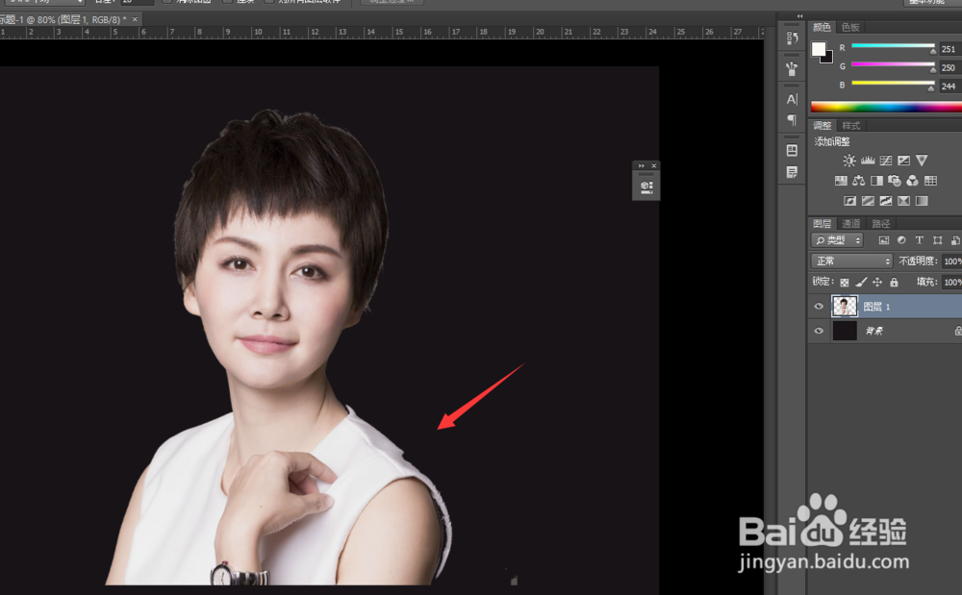Add a Curves adjustment
The image size is (962, 595).
pos(885,161)
